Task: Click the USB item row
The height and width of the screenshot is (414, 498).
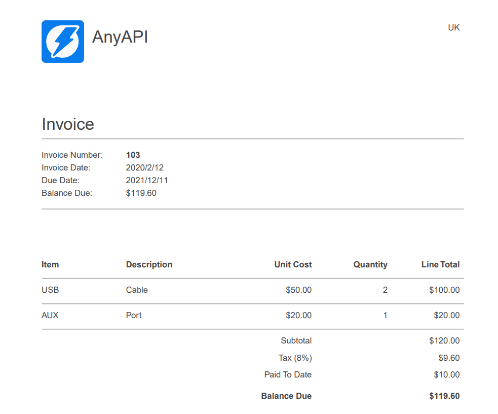Action: [50, 290]
